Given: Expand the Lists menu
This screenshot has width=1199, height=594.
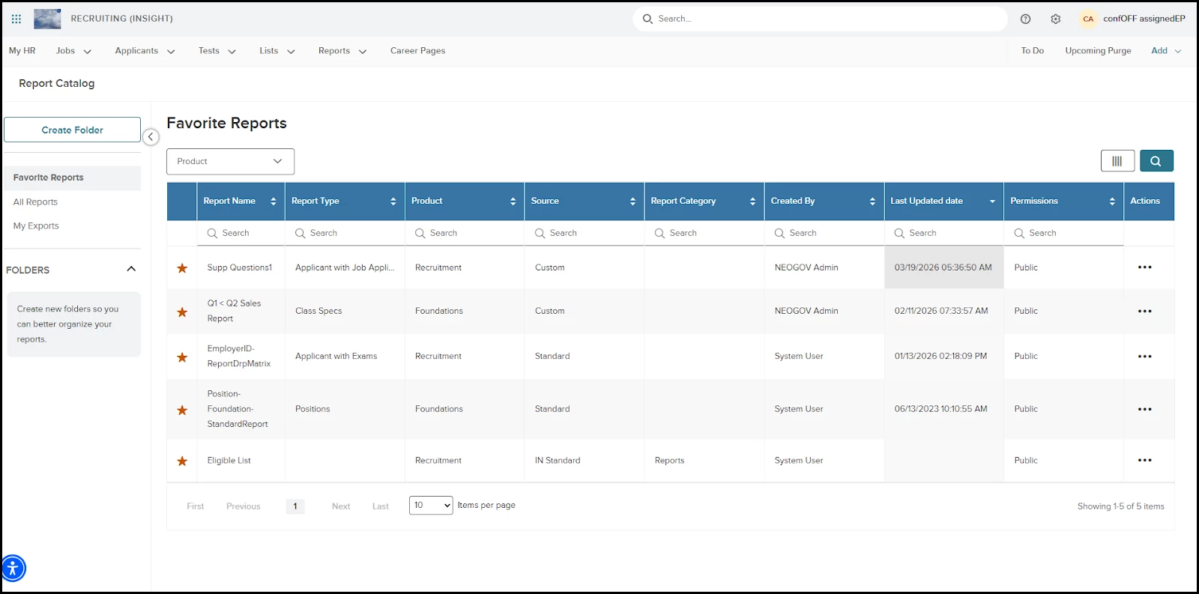Looking at the screenshot, I should click(x=277, y=51).
